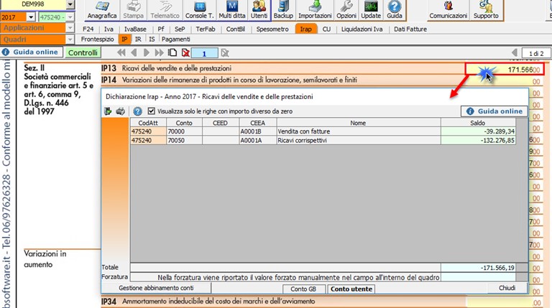
Task: Toggle Visualizza solo le righe checkbox
Action: pyautogui.click(x=152, y=111)
